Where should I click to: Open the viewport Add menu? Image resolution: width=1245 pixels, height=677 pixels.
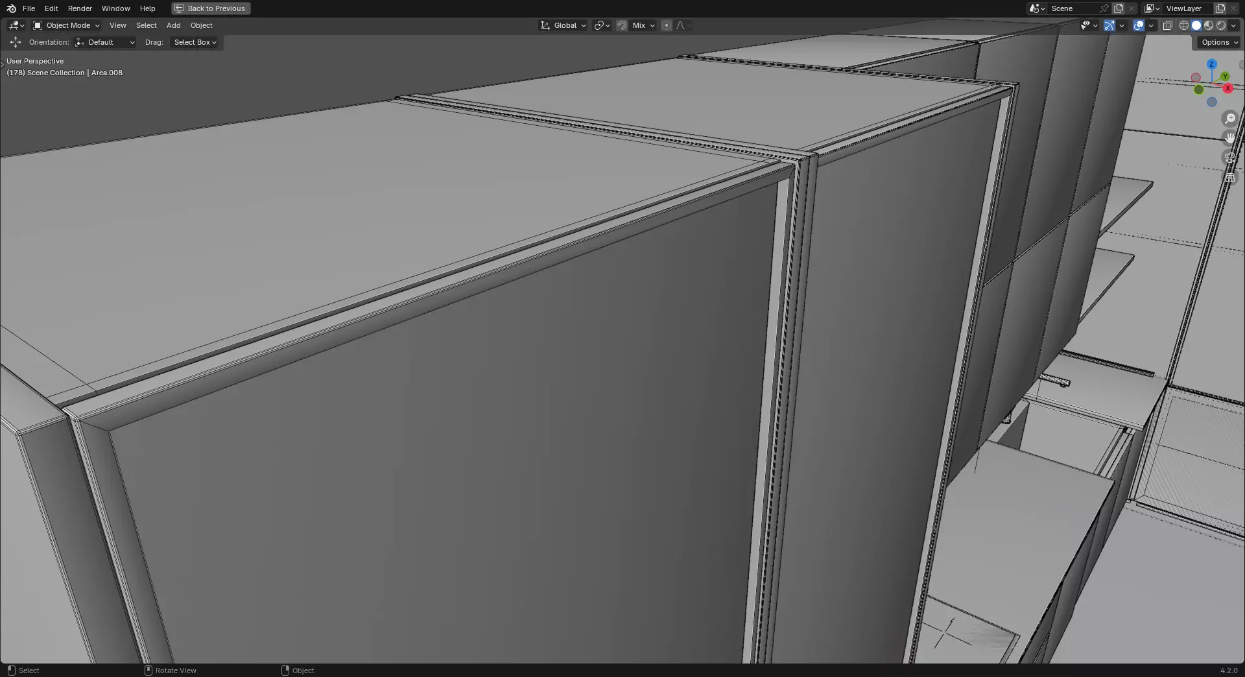pos(173,25)
